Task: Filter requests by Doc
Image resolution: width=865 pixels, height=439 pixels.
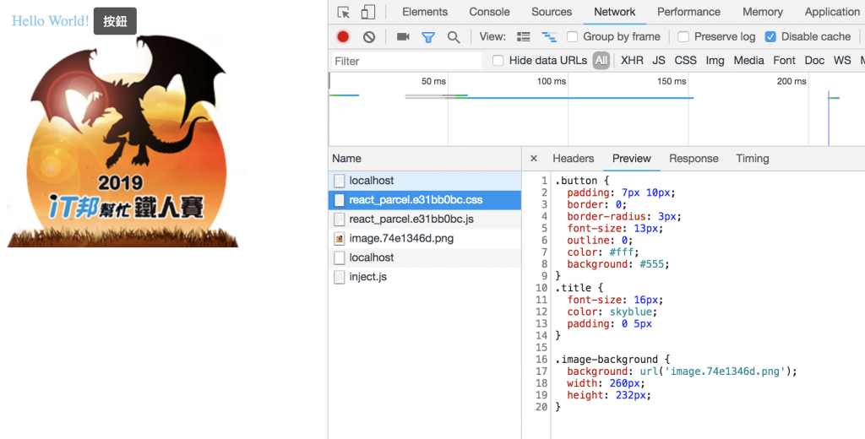Action: tap(814, 61)
